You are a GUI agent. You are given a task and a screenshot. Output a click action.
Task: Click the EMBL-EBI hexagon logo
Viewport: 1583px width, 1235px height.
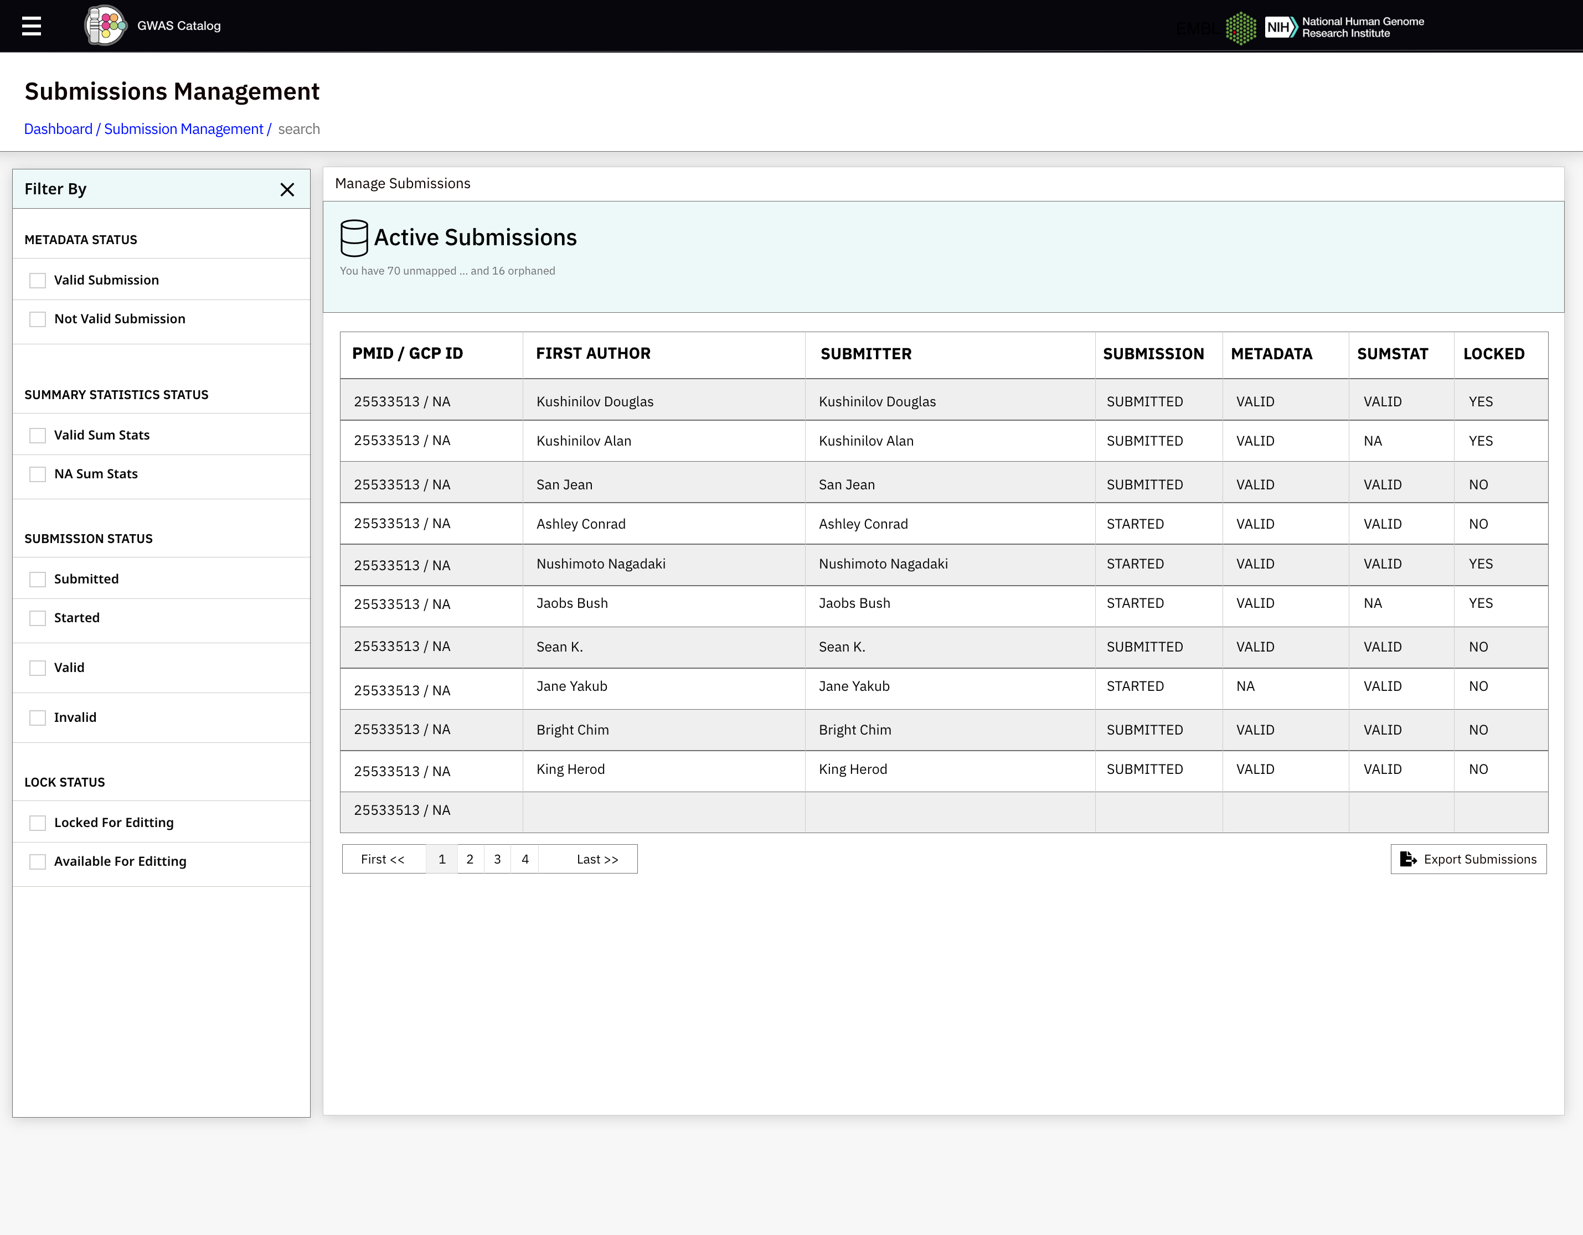(1240, 28)
